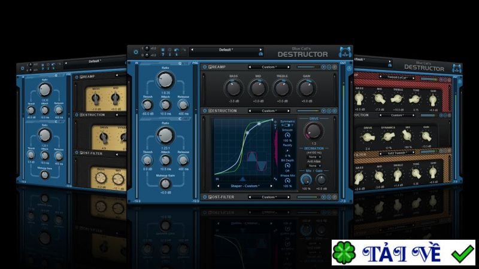Open the Anti Alias None dropdown
This screenshot has width=479, height=269.
(x=314, y=166)
